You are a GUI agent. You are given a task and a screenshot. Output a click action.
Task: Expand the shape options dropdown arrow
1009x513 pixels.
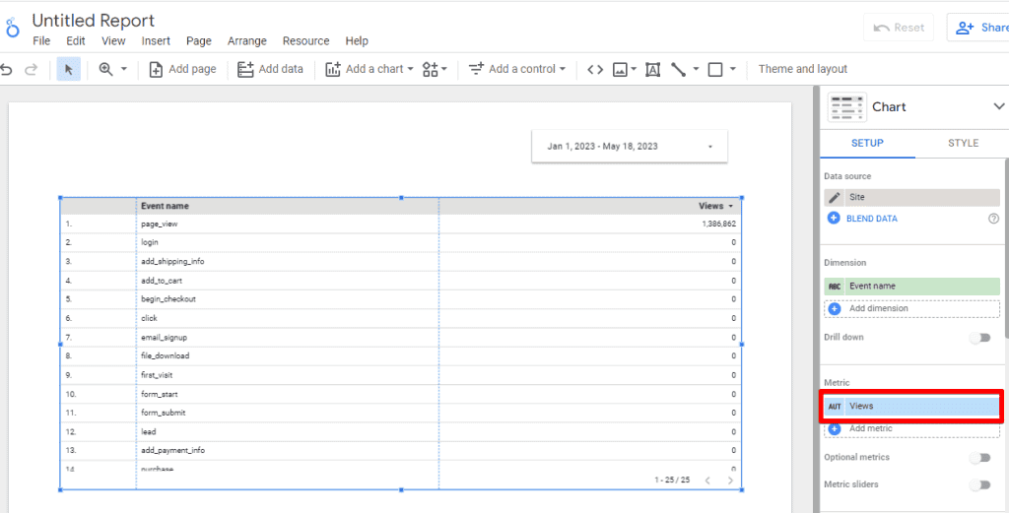(x=732, y=70)
